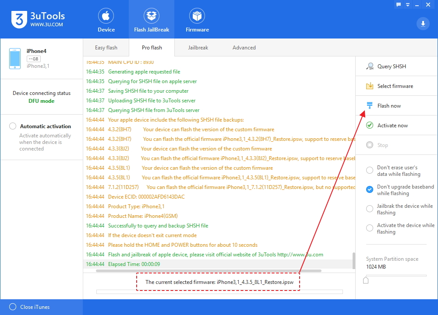Viewport: 438px width, 315px height.
Task: Click the current selected firmware text
Action: (x=219, y=282)
